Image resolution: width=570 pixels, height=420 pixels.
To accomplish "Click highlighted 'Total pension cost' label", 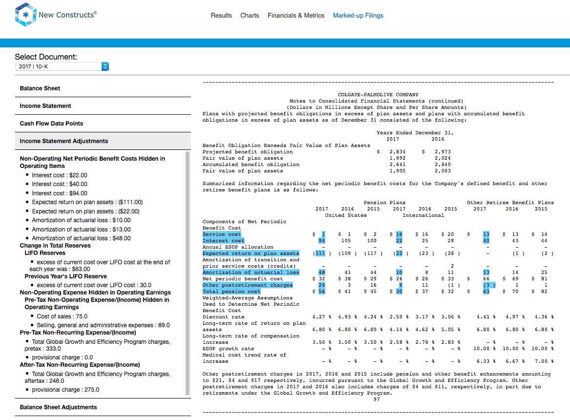I will [232, 292].
